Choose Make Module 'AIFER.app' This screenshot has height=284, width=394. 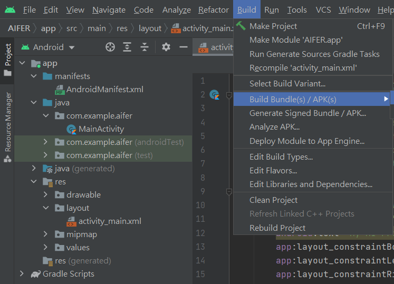point(313,40)
